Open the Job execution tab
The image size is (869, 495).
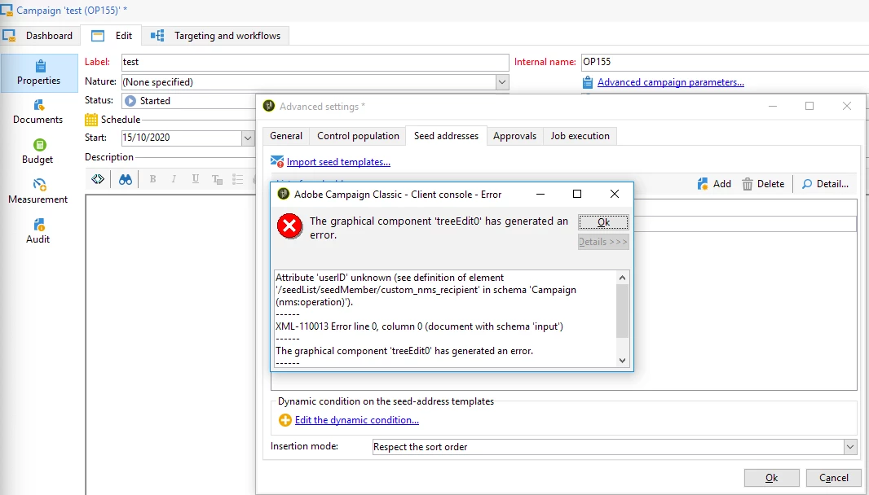pos(580,136)
